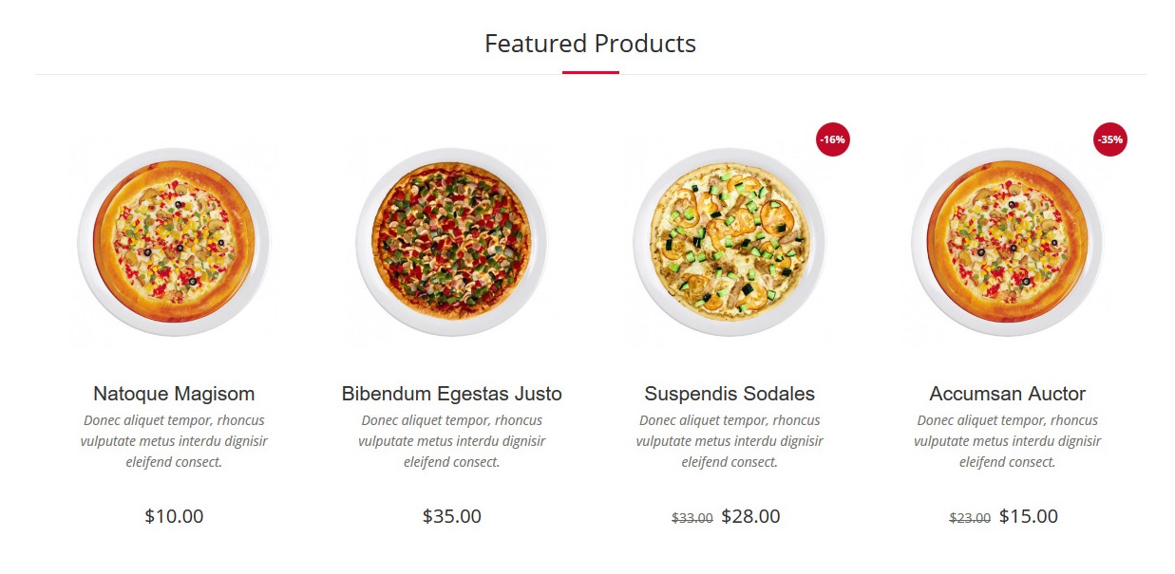1175x574 pixels.
Task: Click the $35.00 price
Action: click(x=451, y=516)
